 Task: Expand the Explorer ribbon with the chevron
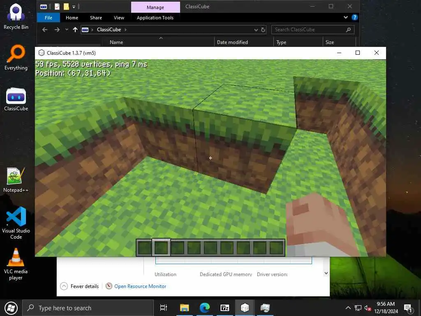click(x=346, y=17)
